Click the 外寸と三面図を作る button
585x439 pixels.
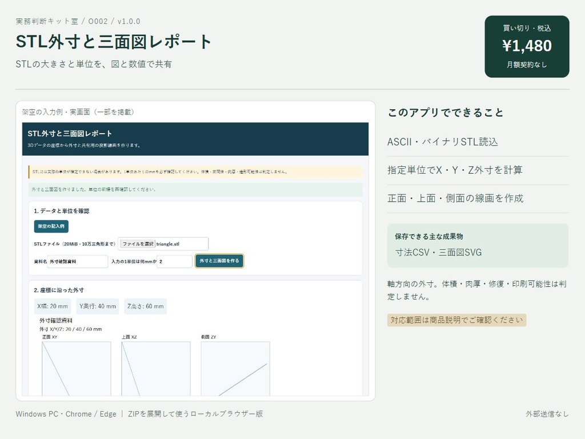(219, 261)
